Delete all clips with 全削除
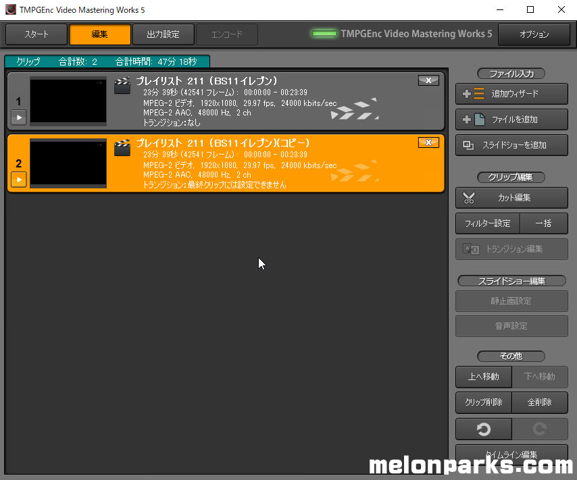Image resolution: width=577 pixels, height=480 pixels. pos(539,402)
